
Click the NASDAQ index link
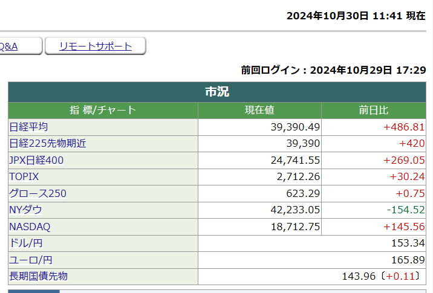tap(30, 227)
